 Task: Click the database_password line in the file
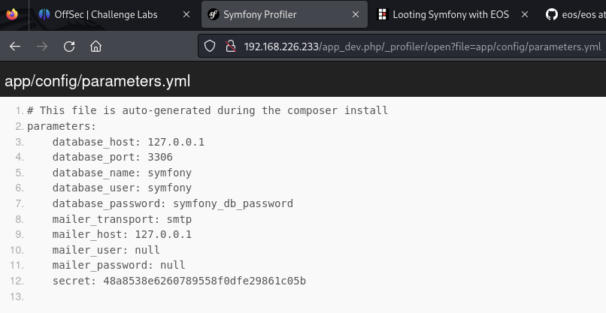tap(172, 203)
